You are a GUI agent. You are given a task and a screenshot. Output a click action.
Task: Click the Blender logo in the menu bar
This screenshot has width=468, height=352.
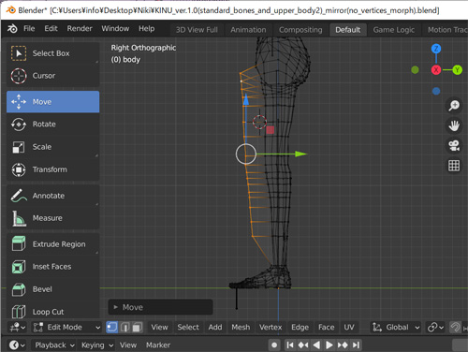pyautogui.click(x=12, y=29)
